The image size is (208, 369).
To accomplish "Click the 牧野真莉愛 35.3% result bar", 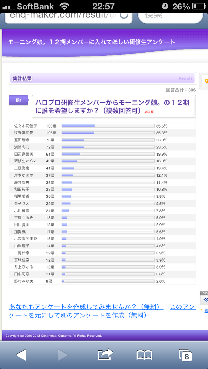I will (108, 133).
